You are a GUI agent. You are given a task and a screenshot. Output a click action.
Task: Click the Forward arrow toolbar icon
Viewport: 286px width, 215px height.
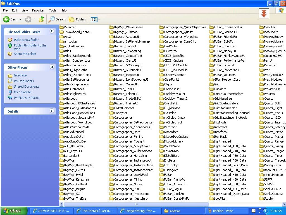pyautogui.click(x=28, y=19)
